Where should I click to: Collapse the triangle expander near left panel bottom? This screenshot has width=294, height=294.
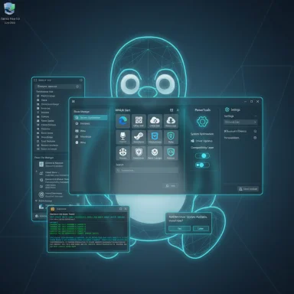36,201
